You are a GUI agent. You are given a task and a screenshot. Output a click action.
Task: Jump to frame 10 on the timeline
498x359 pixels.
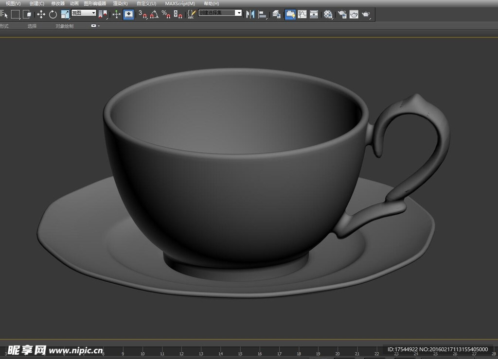pos(142,353)
